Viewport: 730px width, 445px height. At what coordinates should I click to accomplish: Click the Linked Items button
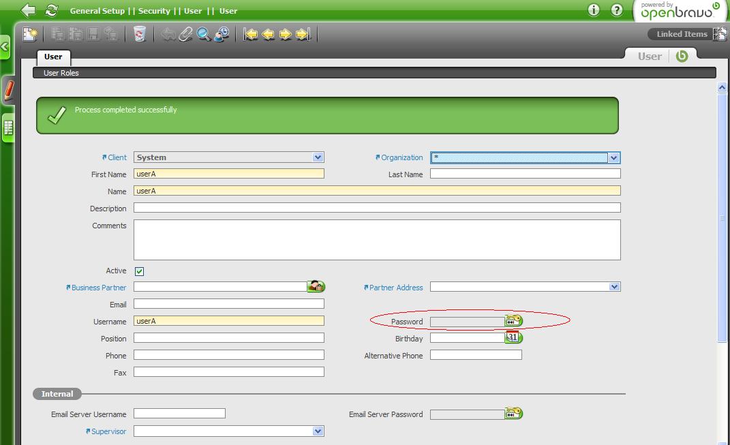pos(682,34)
